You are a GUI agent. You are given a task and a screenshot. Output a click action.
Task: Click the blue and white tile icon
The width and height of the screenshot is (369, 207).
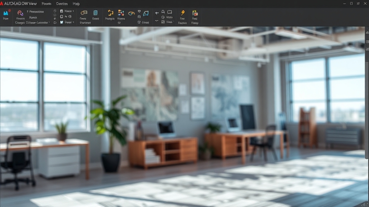62,22
